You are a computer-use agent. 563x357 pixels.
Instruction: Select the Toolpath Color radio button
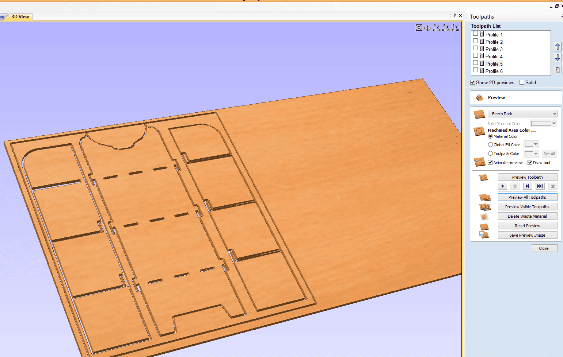(490, 154)
